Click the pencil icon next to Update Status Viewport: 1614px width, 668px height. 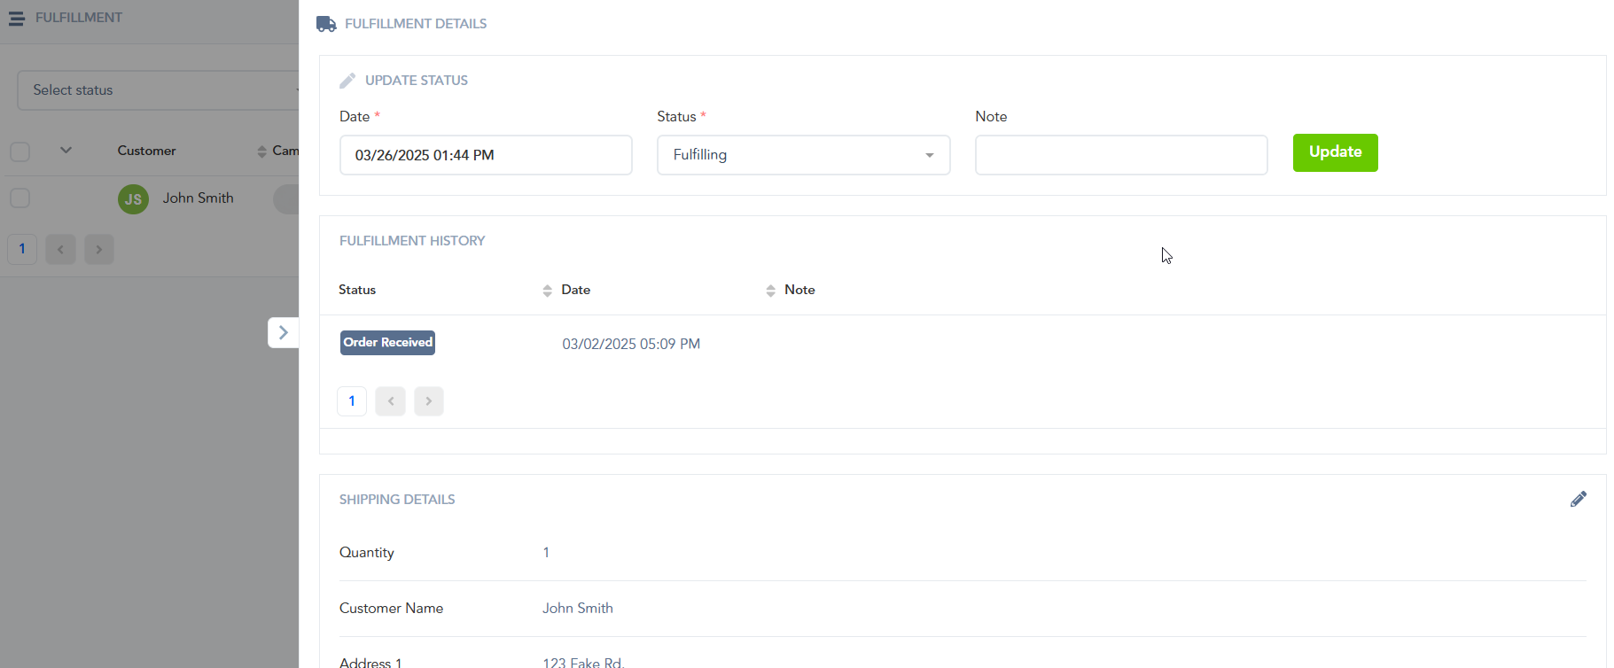pos(347,81)
